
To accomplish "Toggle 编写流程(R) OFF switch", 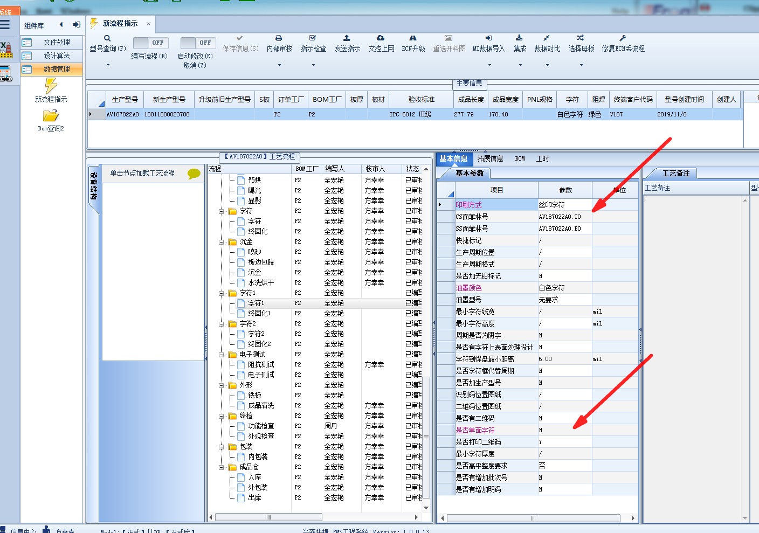I will [150, 43].
